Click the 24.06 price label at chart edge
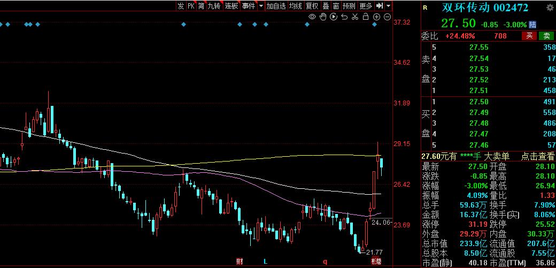Image resolution: width=556 pixels, height=268 pixels. pos(382,223)
